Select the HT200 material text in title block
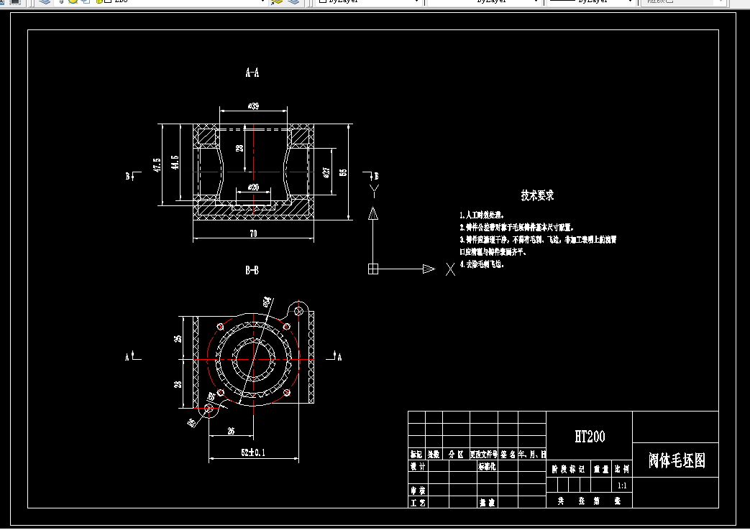The image size is (750, 530). 590,437
